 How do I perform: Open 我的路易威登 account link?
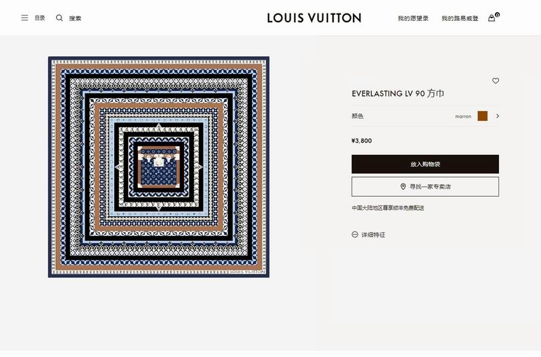click(460, 18)
